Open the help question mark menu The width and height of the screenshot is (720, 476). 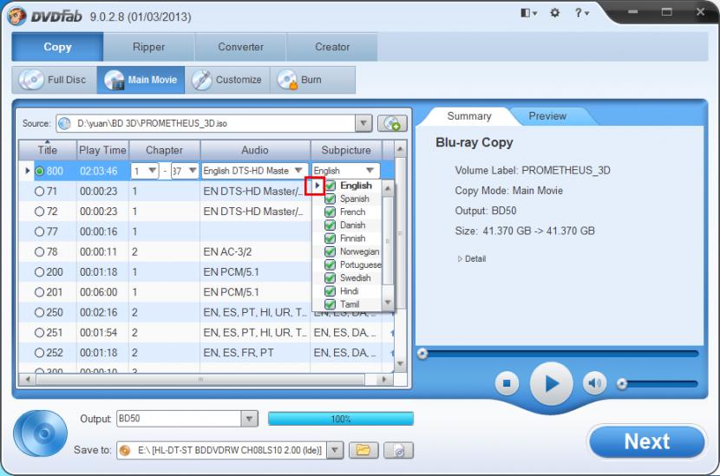pos(581,13)
